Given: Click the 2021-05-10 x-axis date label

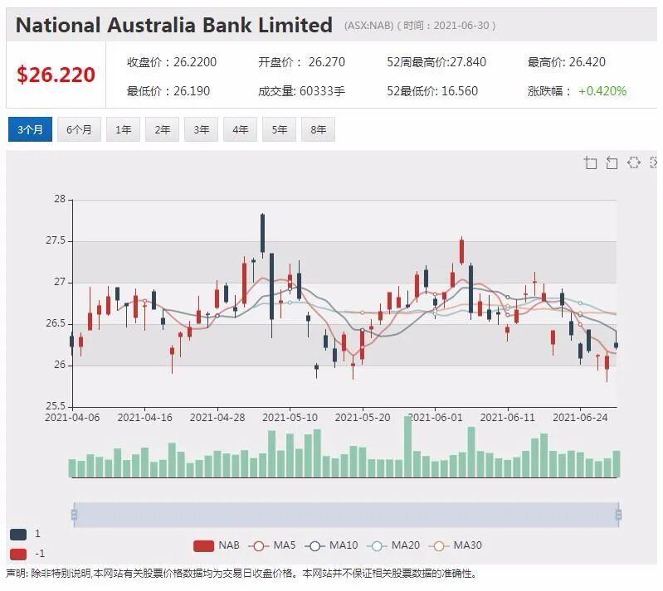Looking at the screenshot, I should click(x=290, y=418).
